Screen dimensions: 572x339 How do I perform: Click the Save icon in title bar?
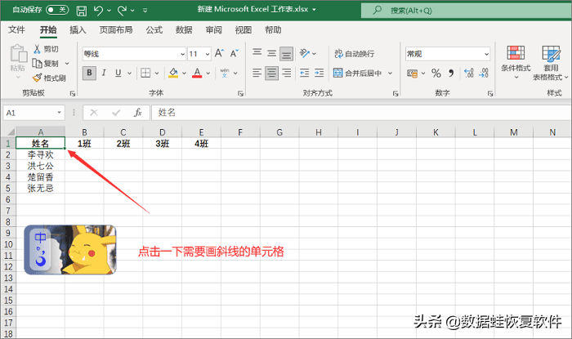point(82,11)
